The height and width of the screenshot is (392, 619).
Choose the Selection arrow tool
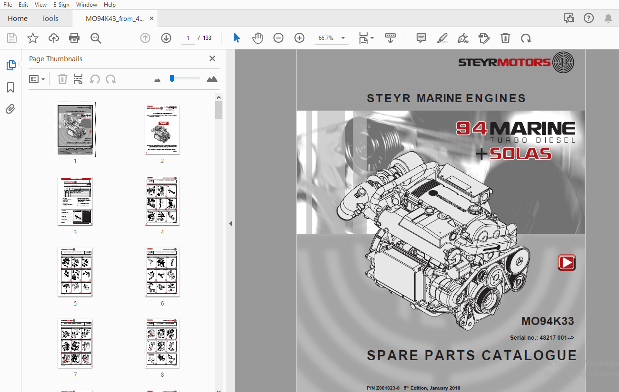click(237, 38)
